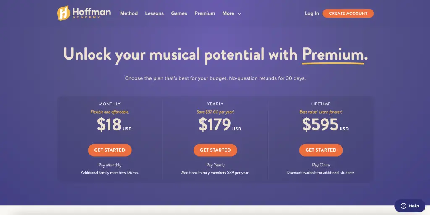Get started with the Lifetime plan
Image resolution: width=430 pixels, height=215 pixels.
321,150
